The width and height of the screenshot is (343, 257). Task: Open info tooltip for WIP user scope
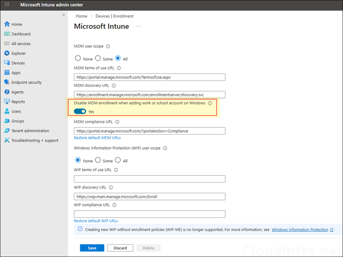click(165, 148)
